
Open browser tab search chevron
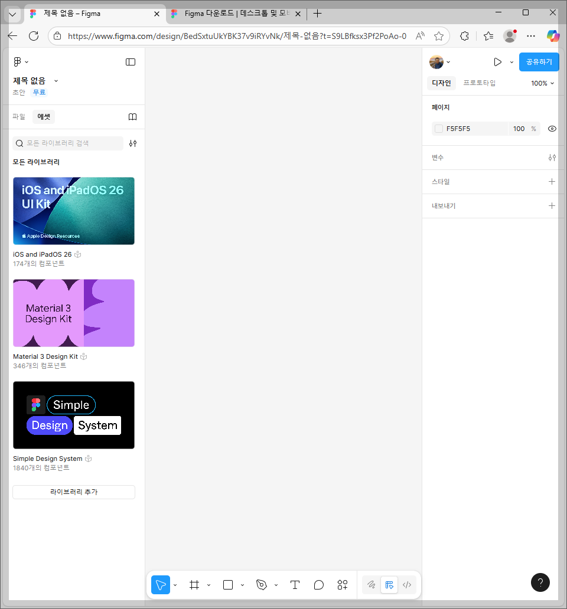[12, 14]
